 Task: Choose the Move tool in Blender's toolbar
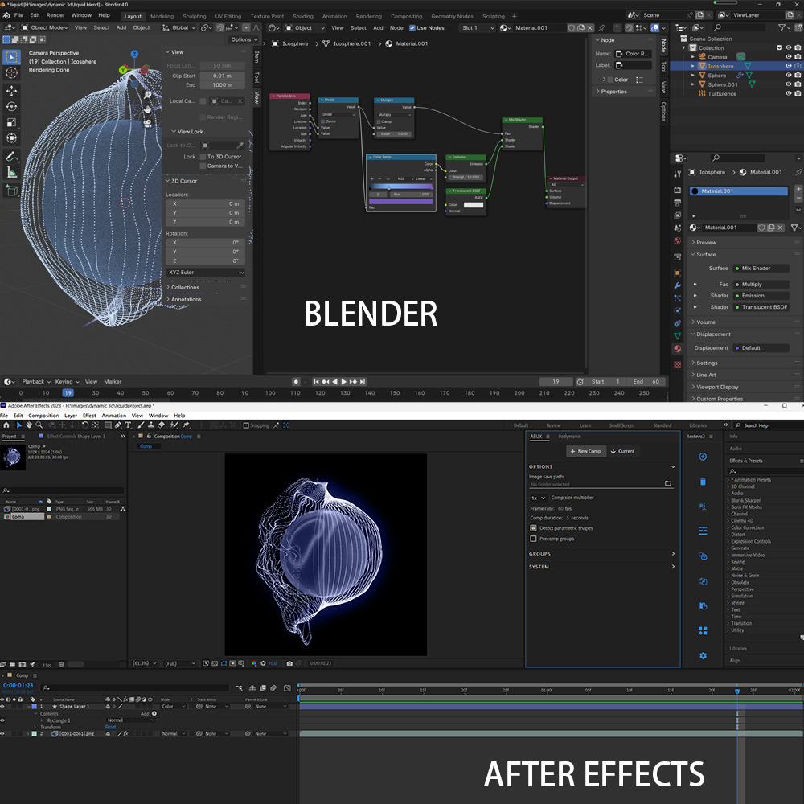pyautogui.click(x=11, y=91)
